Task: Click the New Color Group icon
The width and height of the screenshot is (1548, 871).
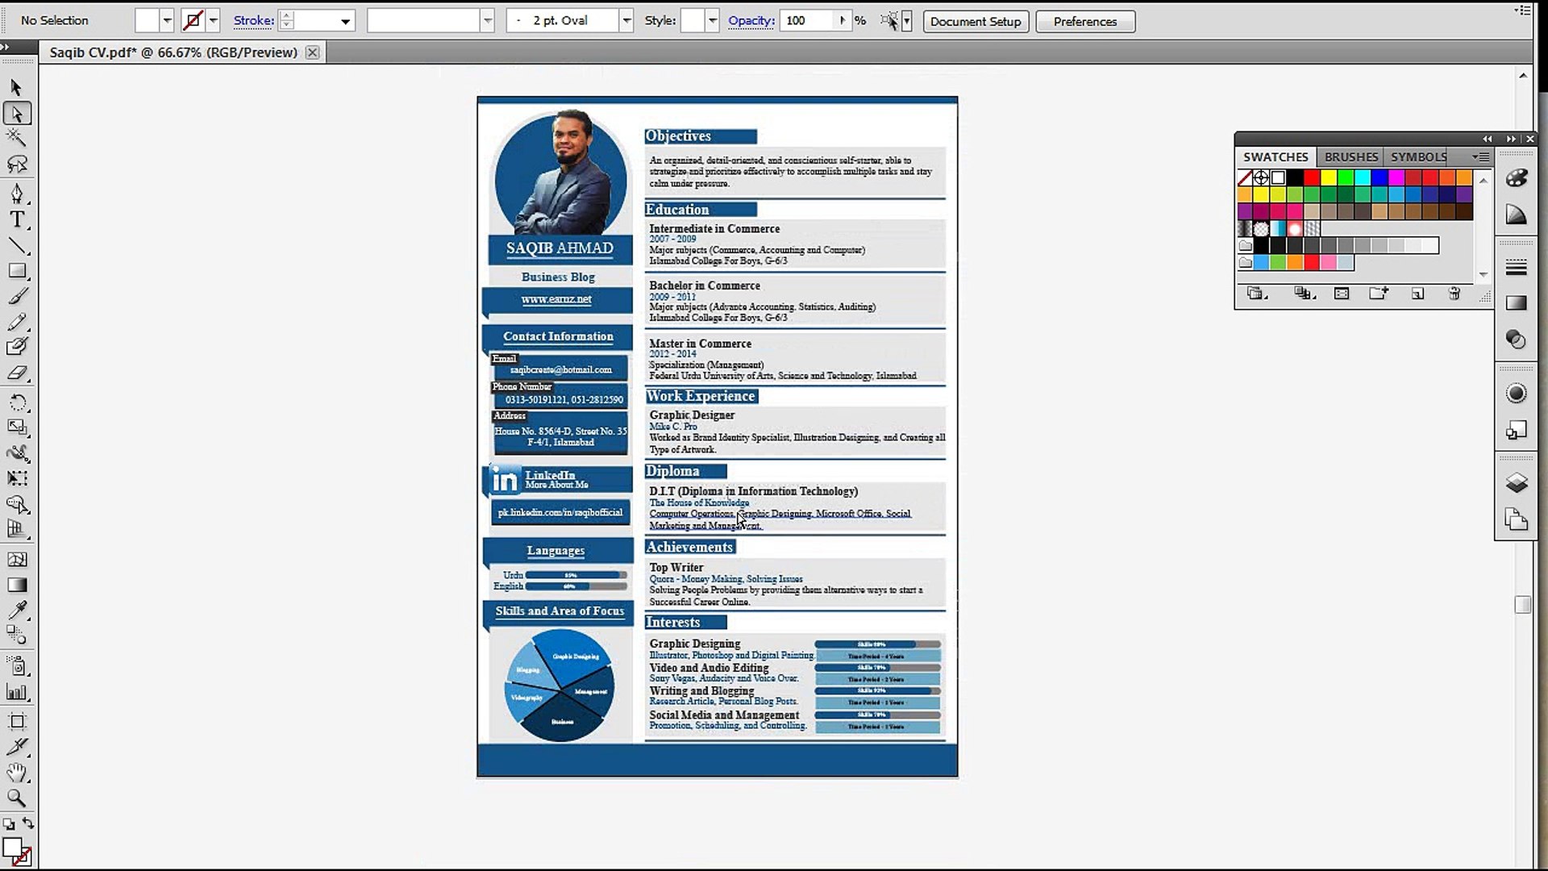Action: tap(1379, 294)
